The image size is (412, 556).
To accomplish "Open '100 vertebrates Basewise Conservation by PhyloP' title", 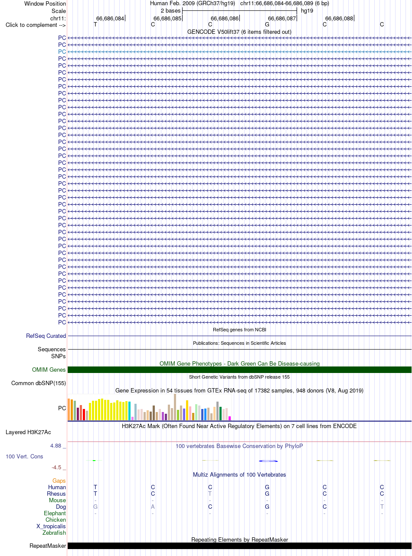I will click(239, 446).
